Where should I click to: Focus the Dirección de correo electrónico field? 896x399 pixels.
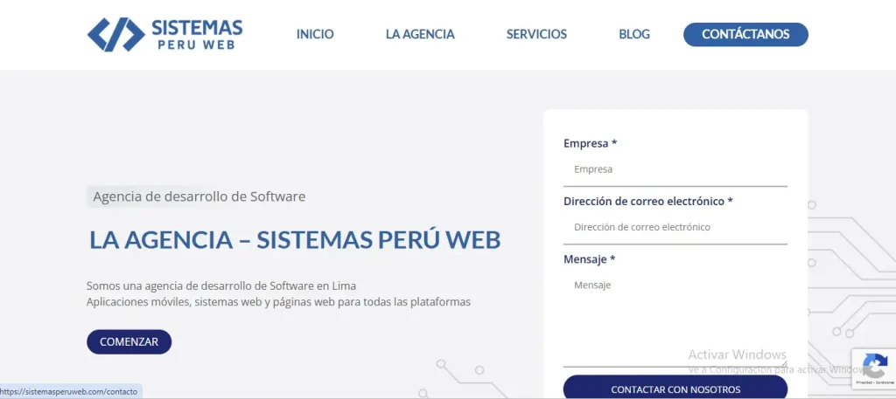click(x=675, y=227)
